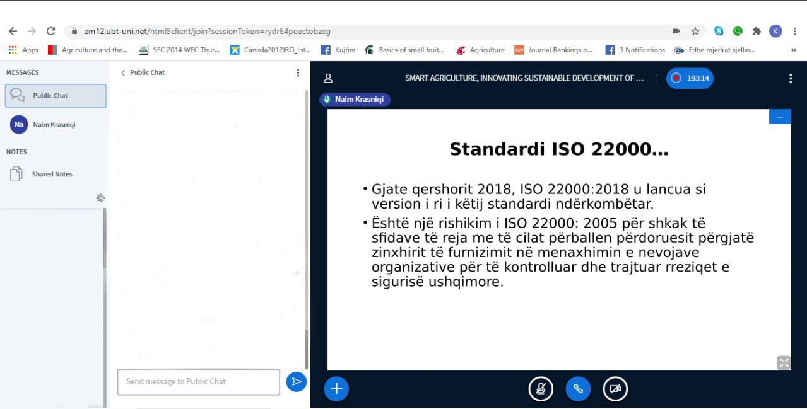
Task: Unmute the microphone button
Action: [x=540, y=389]
